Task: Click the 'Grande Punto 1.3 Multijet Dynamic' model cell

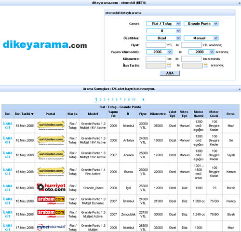Action: (93, 201)
